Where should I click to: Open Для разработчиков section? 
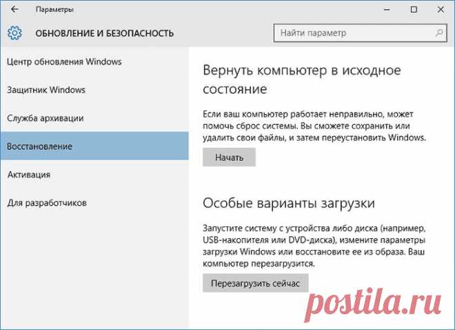[x=94, y=202]
